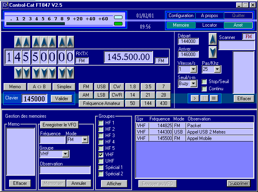Screen dimensions: 258x192
Task: Click down arrow below the digit 4
Action: coord(18,73)
